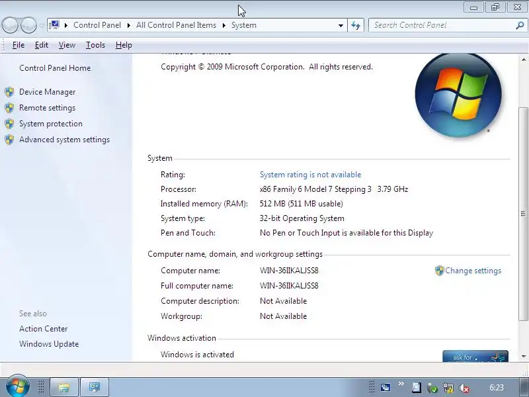Open the File menu
The image size is (529, 397).
click(19, 45)
